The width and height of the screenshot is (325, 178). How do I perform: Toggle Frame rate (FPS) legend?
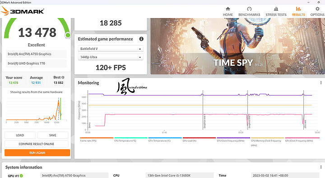pos(97,140)
